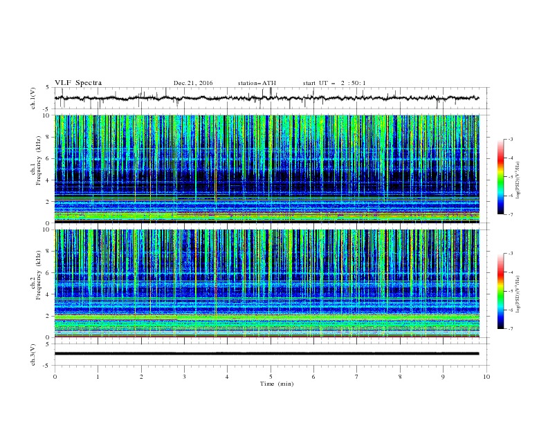Click the ch.2 spectrogram color bar
Screen dimensions: 548x423
tap(500, 291)
